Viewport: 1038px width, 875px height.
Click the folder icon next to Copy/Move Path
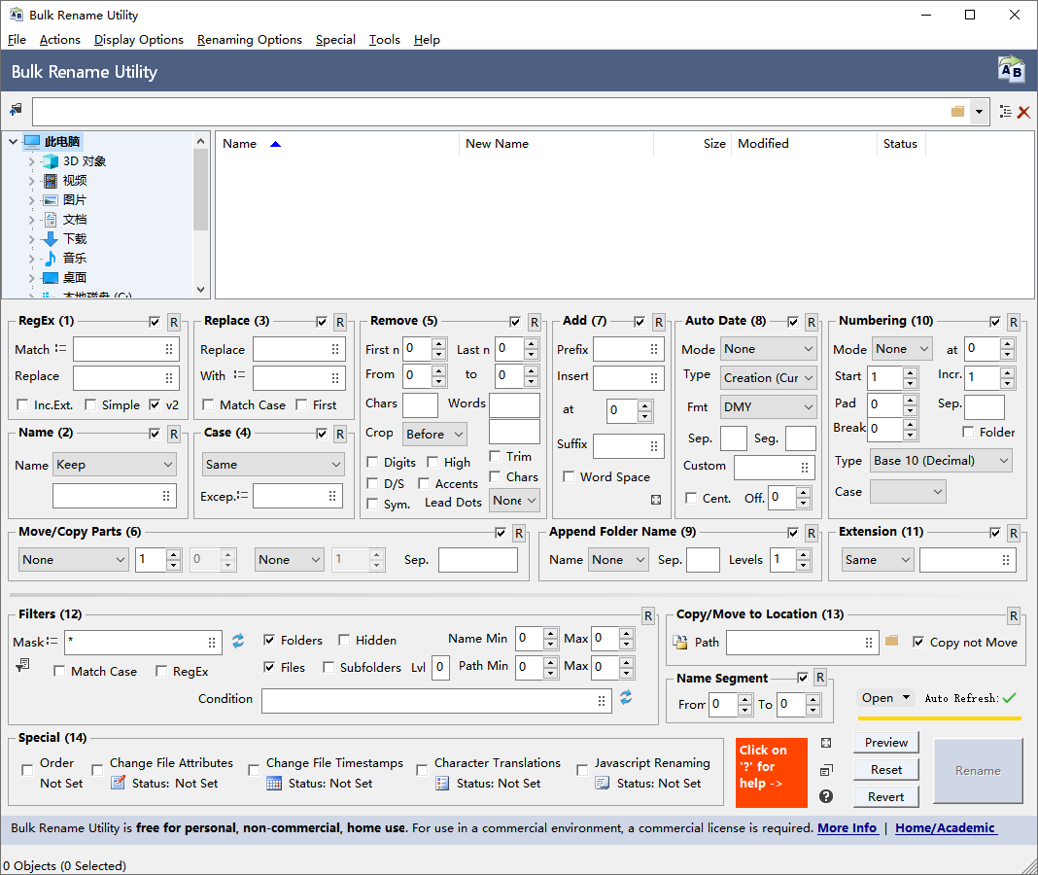[x=891, y=641]
